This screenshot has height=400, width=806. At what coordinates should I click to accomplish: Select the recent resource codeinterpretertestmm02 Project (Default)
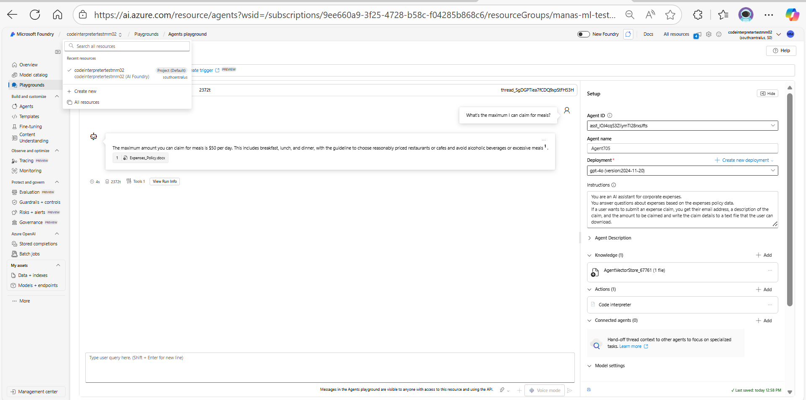[127, 73]
